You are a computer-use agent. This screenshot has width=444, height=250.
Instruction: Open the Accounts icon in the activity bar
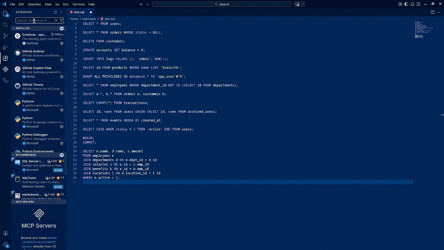point(5,233)
